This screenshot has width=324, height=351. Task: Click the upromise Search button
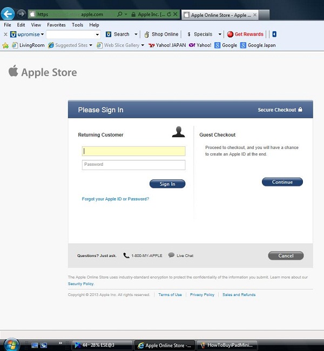(x=118, y=34)
